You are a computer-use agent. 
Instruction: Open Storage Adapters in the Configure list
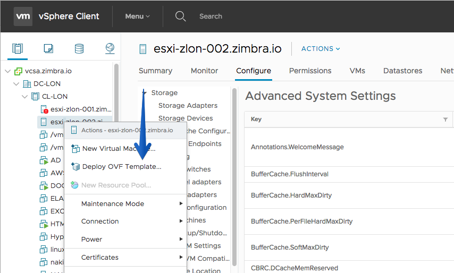pos(188,106)
